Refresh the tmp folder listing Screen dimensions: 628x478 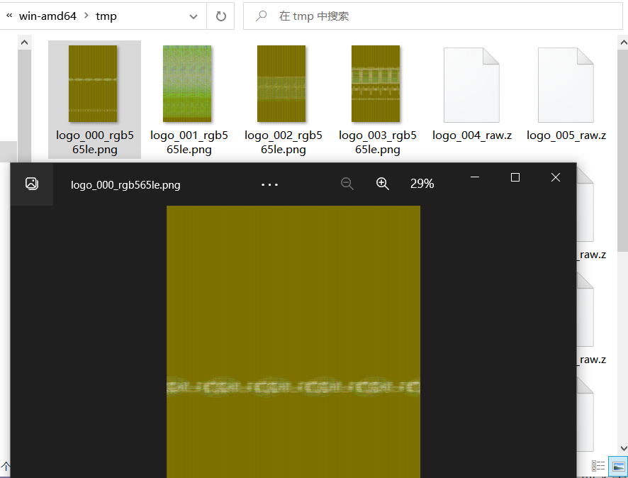click(220, 16)
